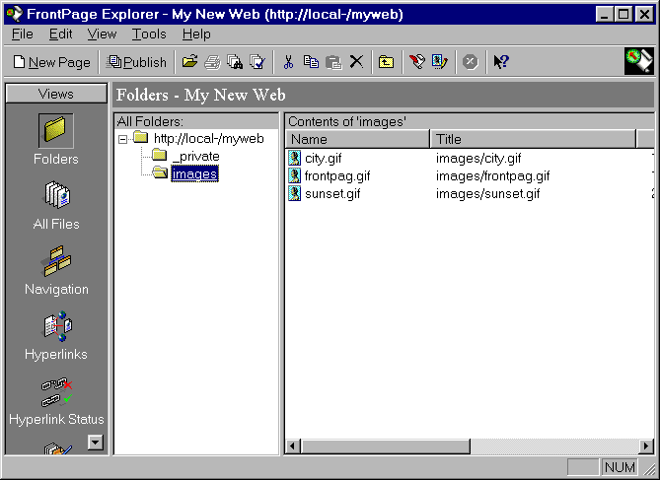Click the partially visible Themes view icon
Viewport: 660px width, 480px height.
pyautogui.click(x=57, y=448)
